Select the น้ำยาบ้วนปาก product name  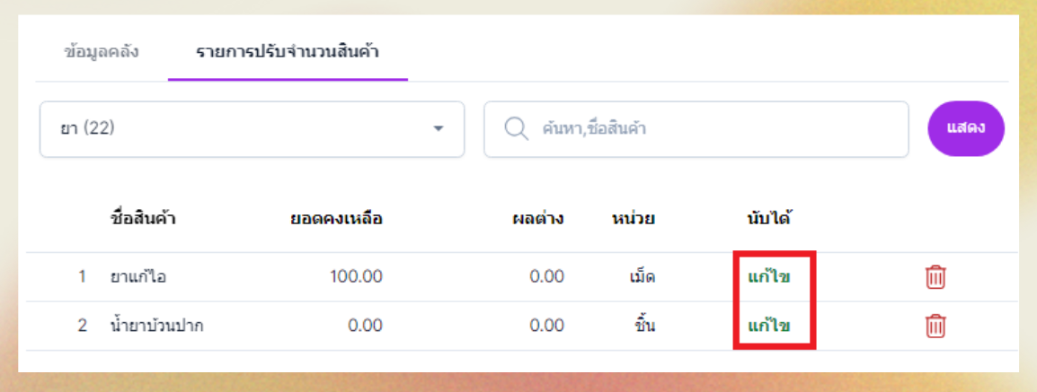(155, 326)
